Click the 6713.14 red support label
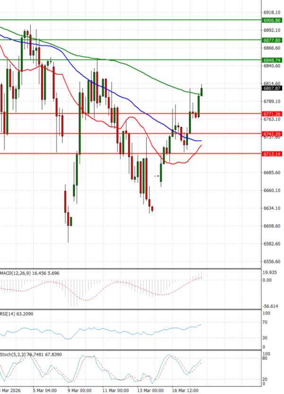Image resolution: width=284 pixels, height=394 pixels. [272, 154]
